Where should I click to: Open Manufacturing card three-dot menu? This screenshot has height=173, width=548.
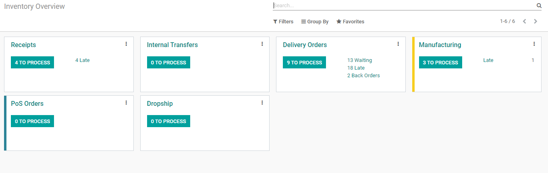pyautogui.click(x=534, y=44)
